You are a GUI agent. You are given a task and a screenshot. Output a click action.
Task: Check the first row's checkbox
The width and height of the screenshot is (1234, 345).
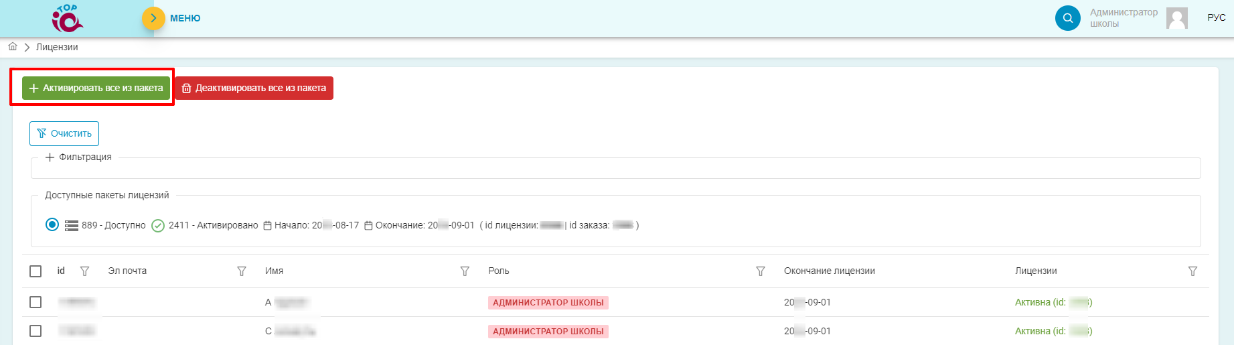pyautogui.click(x=35, y=302)
